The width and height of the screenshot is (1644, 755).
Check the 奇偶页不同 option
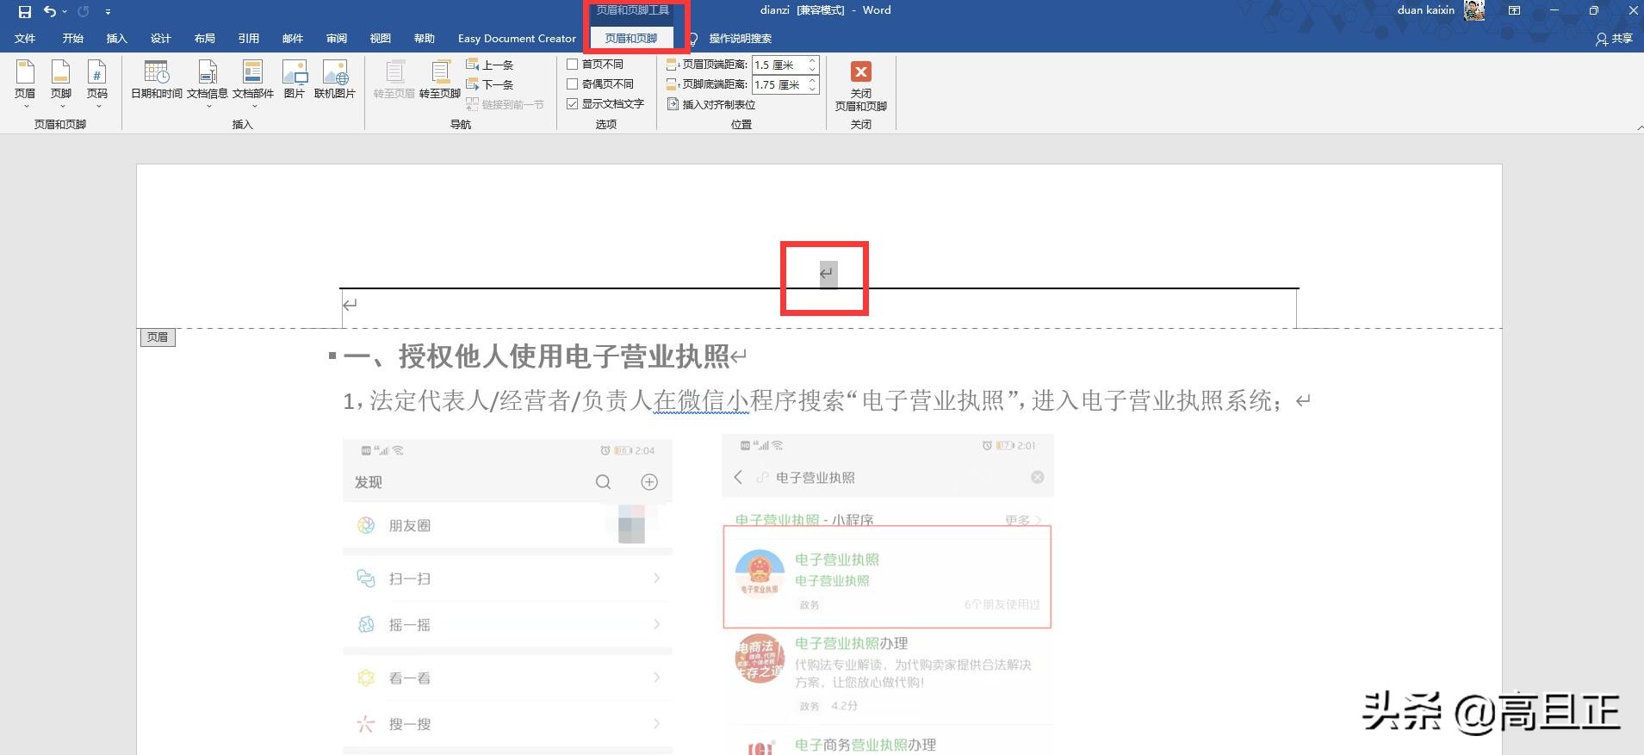point(573,84)
